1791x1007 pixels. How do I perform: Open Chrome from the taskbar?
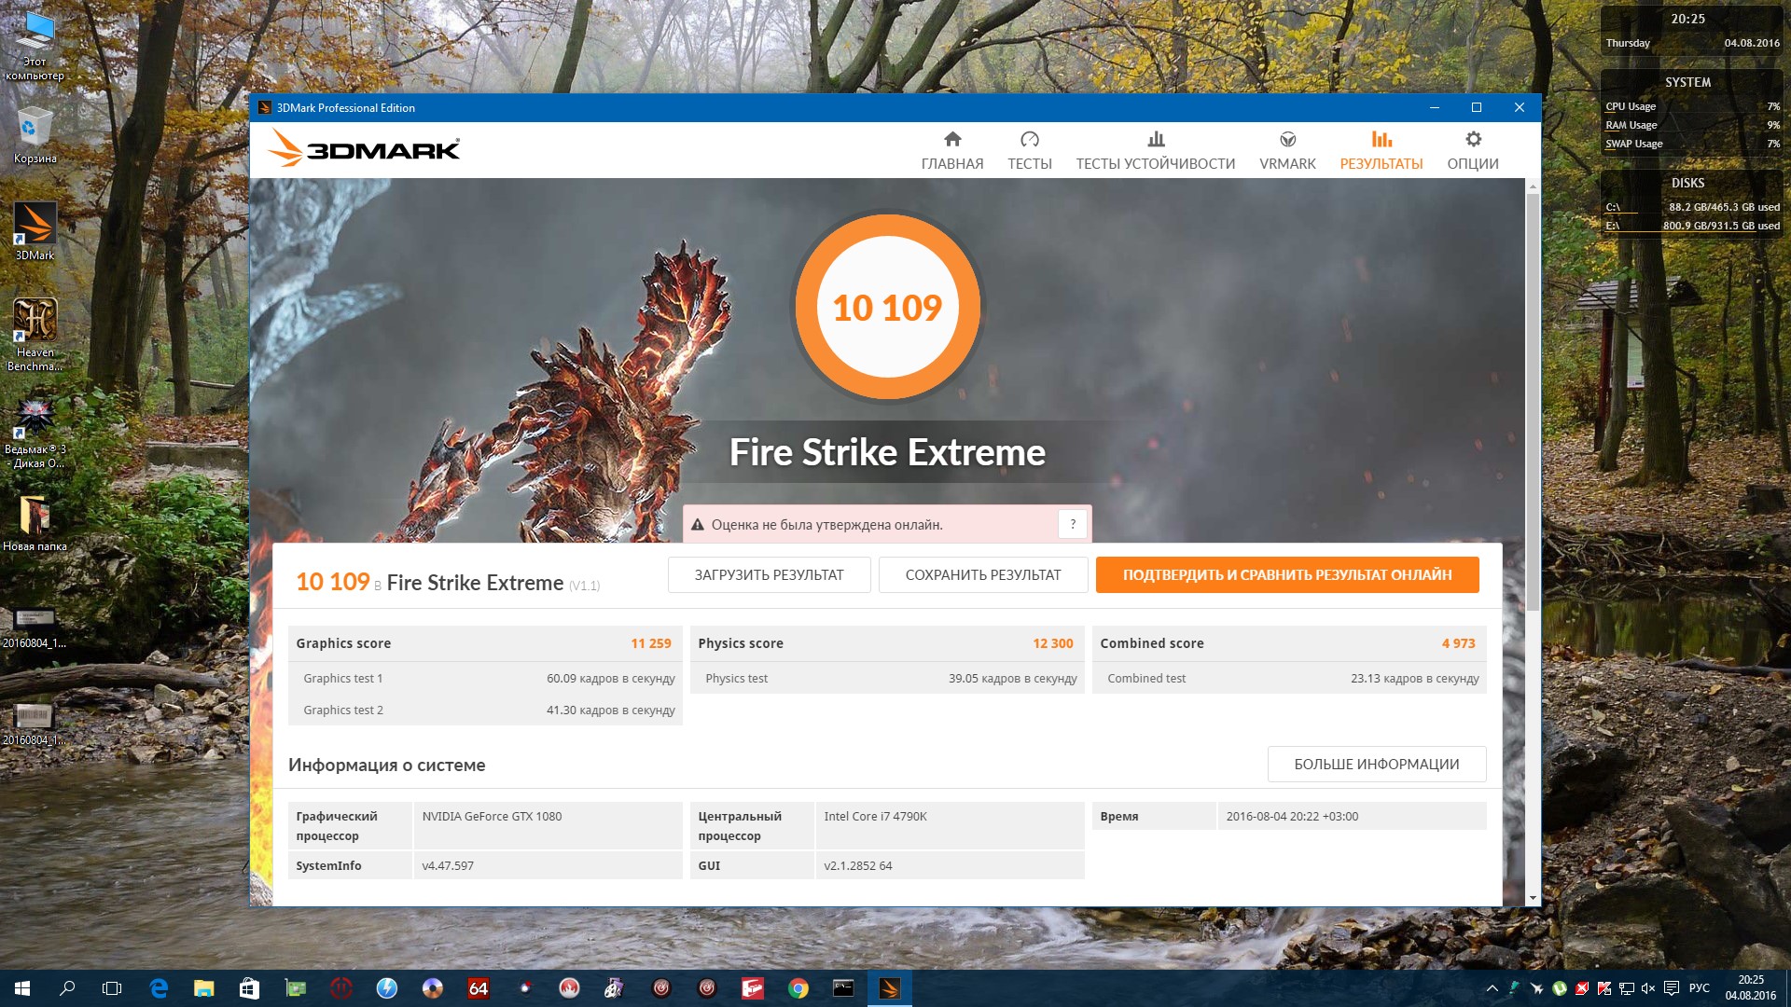[x=798, y=988]
